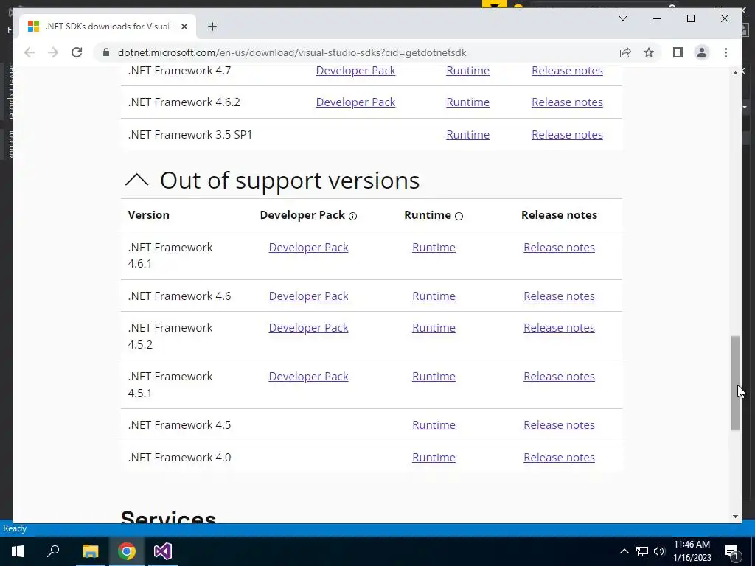The image size is (755, 566).
Task: Switch to Chrome taskbar icon
Action: pyautogui.click(x=127, y=551)
